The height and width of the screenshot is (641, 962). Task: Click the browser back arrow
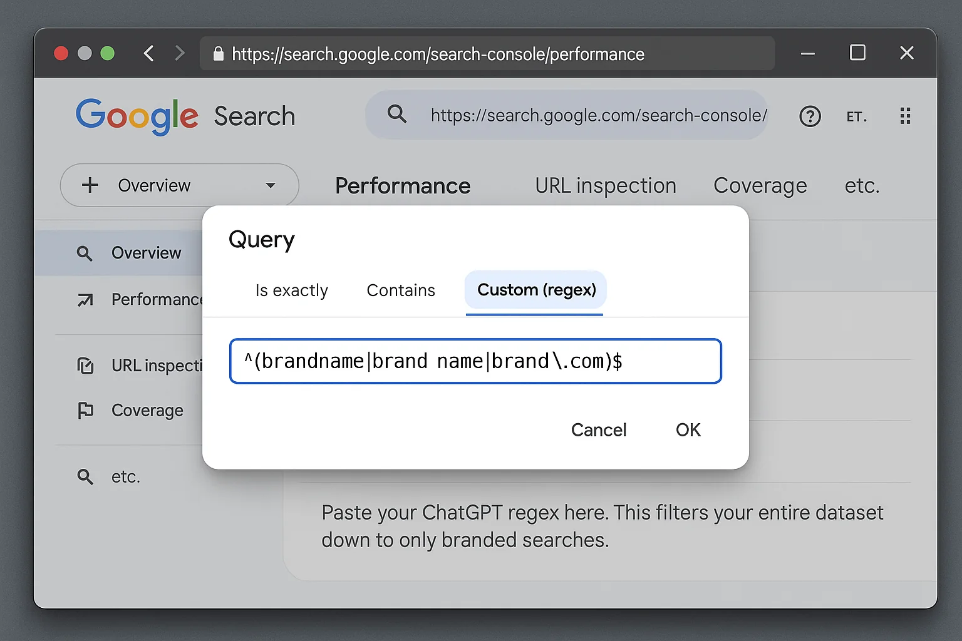(x=148, y=53)
